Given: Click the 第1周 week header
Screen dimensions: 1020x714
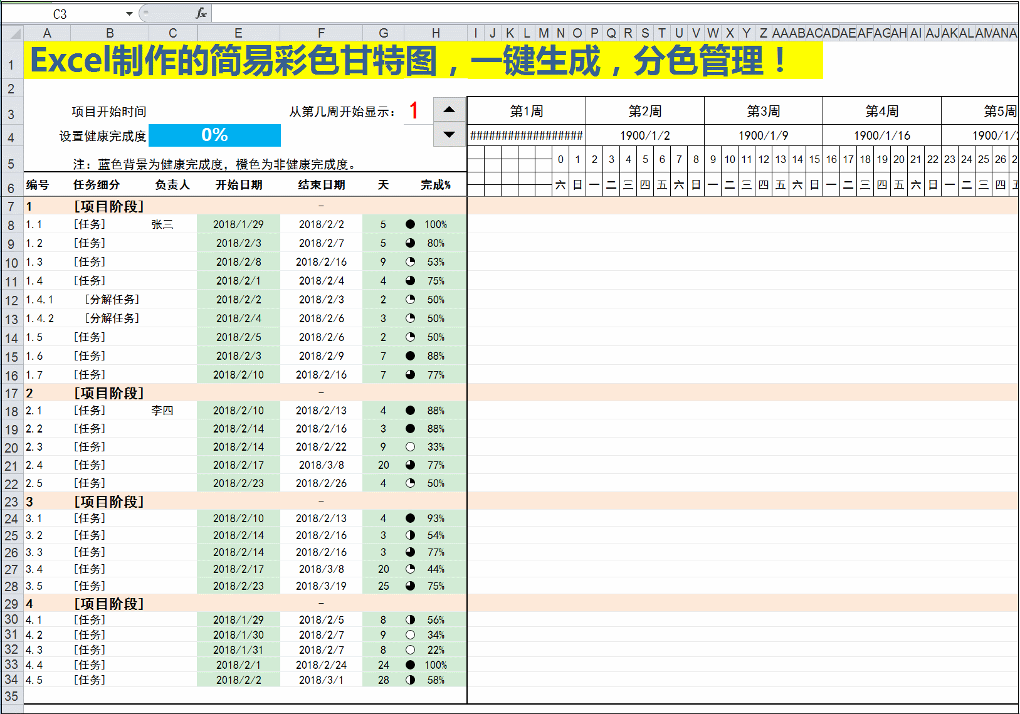Looking at the screenshot, I should point(527,111).
